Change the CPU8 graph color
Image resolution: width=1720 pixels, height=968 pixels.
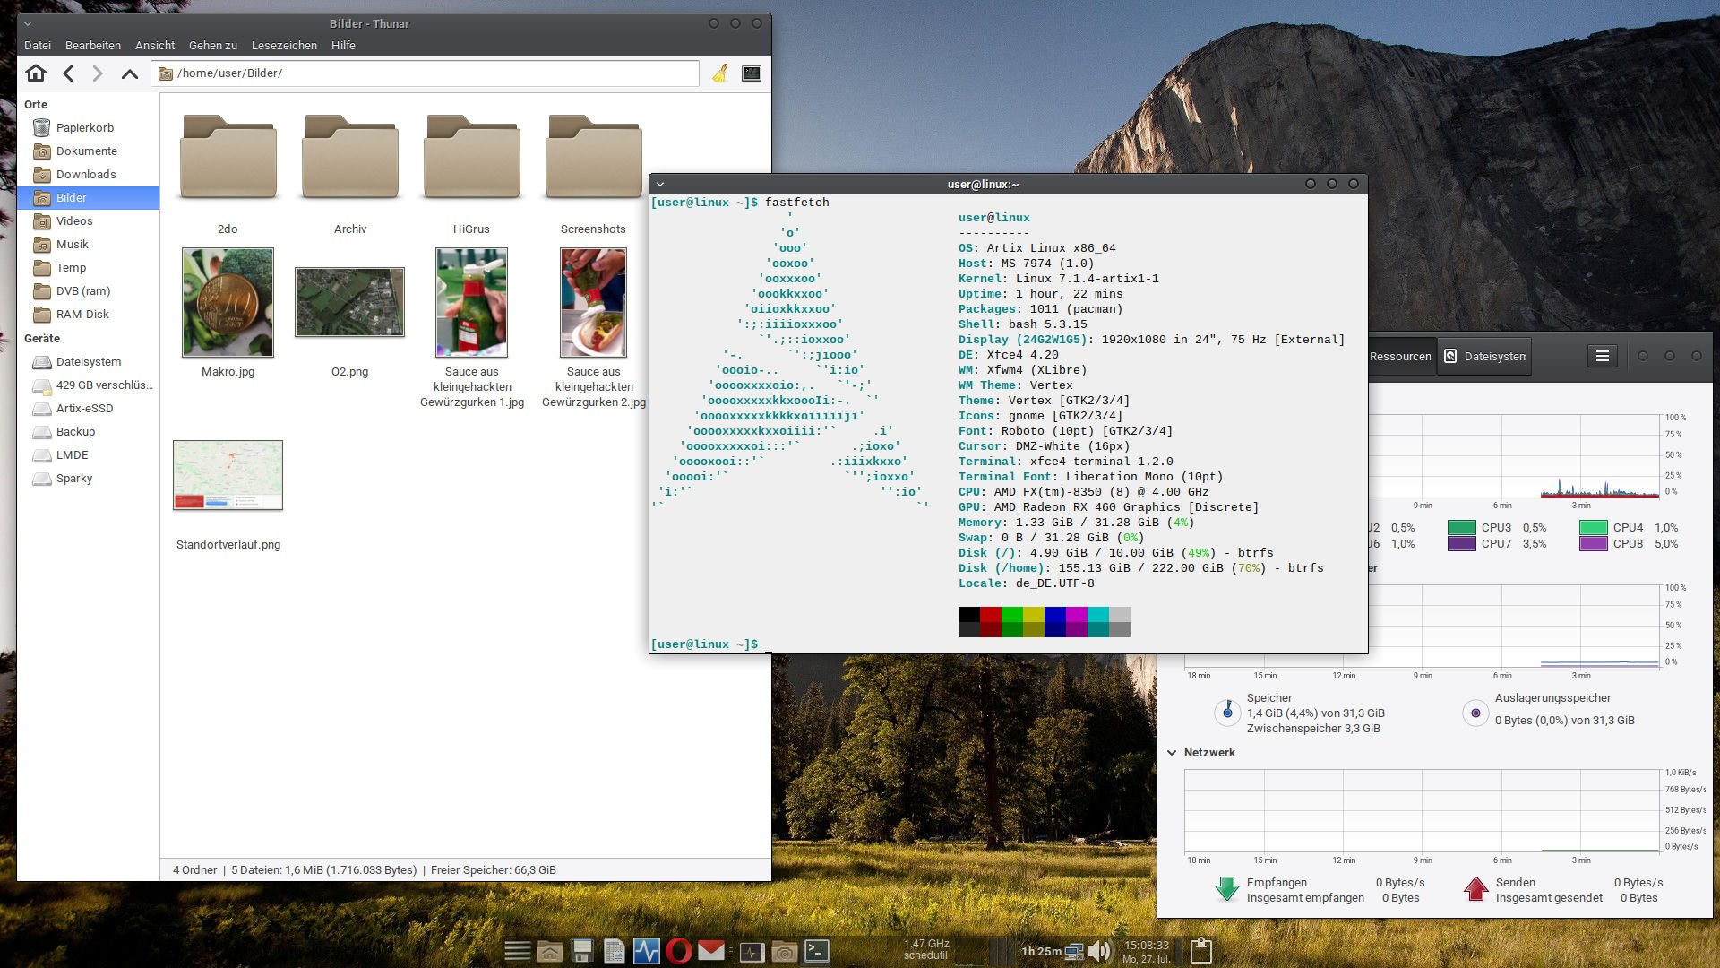coord(1594,544)
